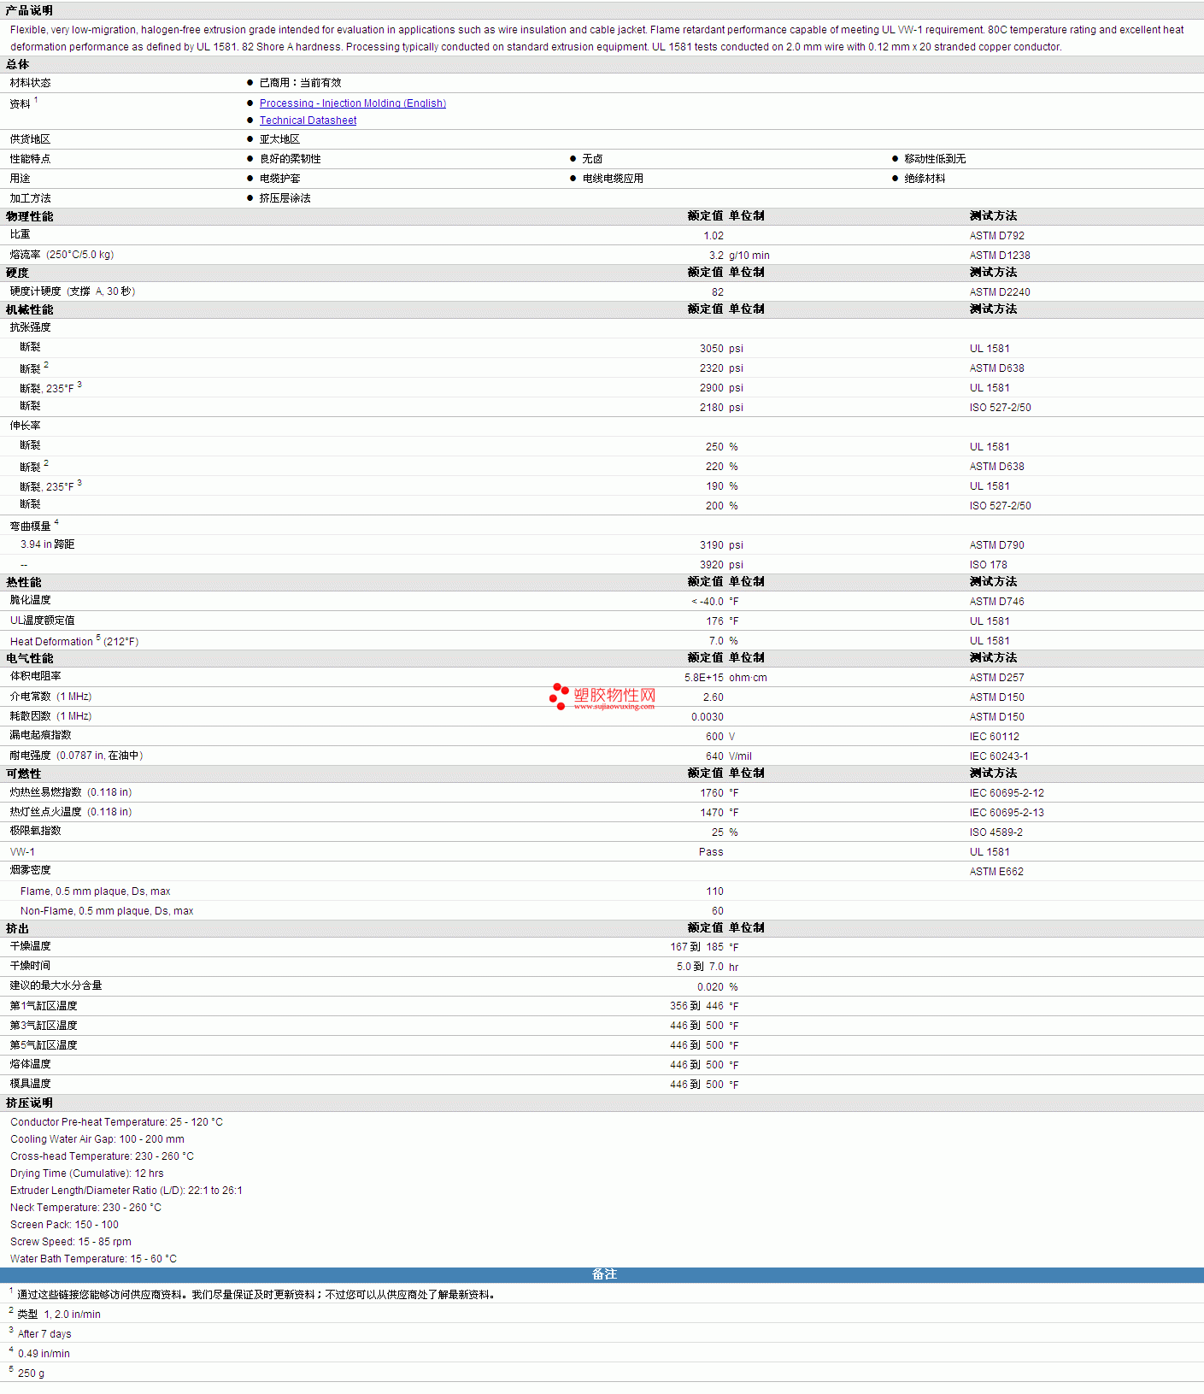Click ISO 178 test method
The image size is (1204, 1394).
[x=988, y=565]
